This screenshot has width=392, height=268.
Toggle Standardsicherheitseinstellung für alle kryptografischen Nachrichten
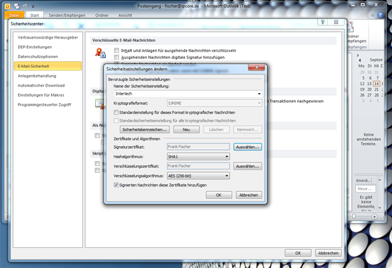116,121
